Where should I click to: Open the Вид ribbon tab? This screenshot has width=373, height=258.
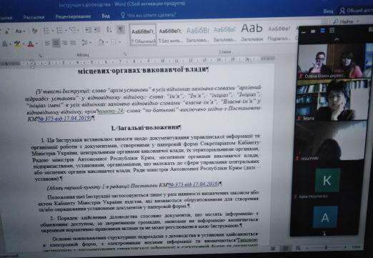106,16
